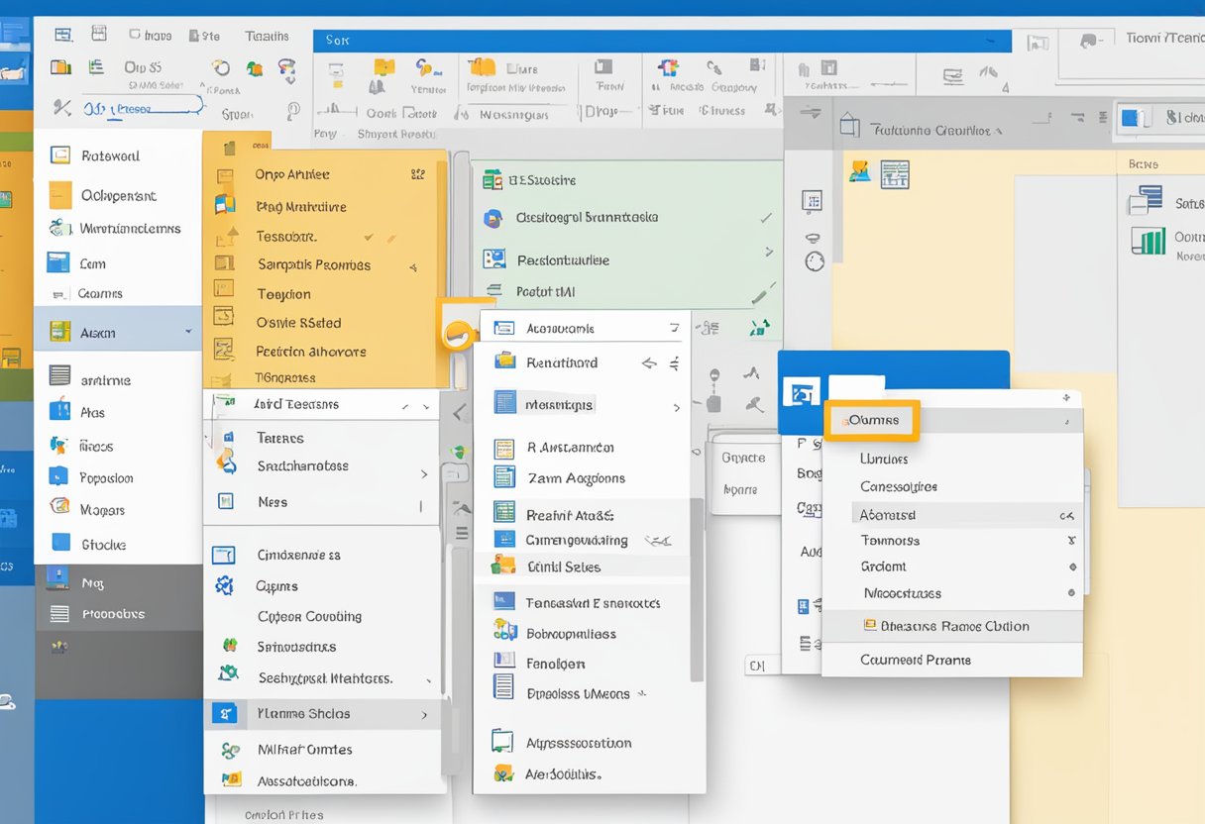This screenshot has width=1205, height=824.
Task: Click the blue icon next to Ylanme Shclos
Action: click(226, 713)
